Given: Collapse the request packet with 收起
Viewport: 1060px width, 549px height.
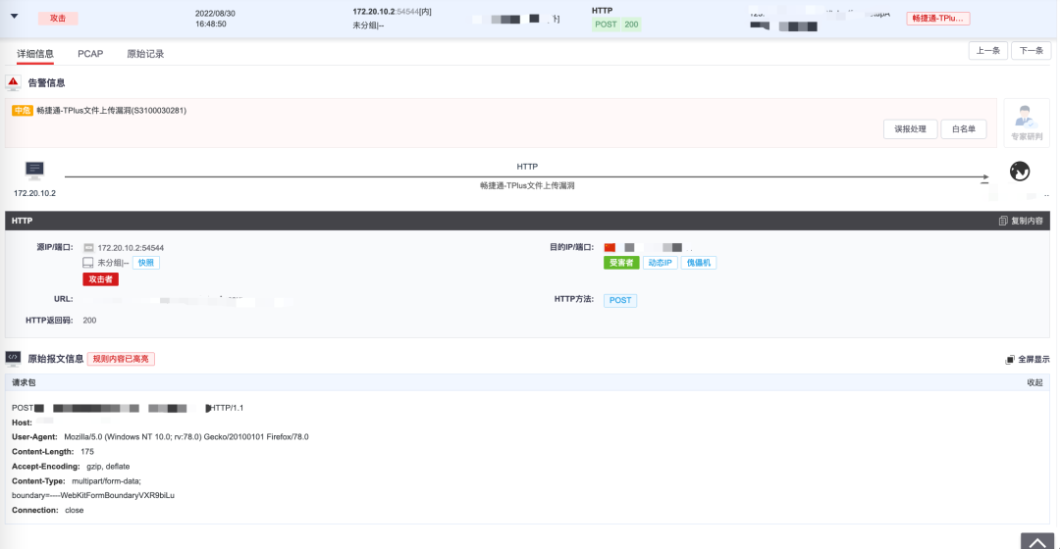Looking at the screenshot, I should click(1035, 382).
